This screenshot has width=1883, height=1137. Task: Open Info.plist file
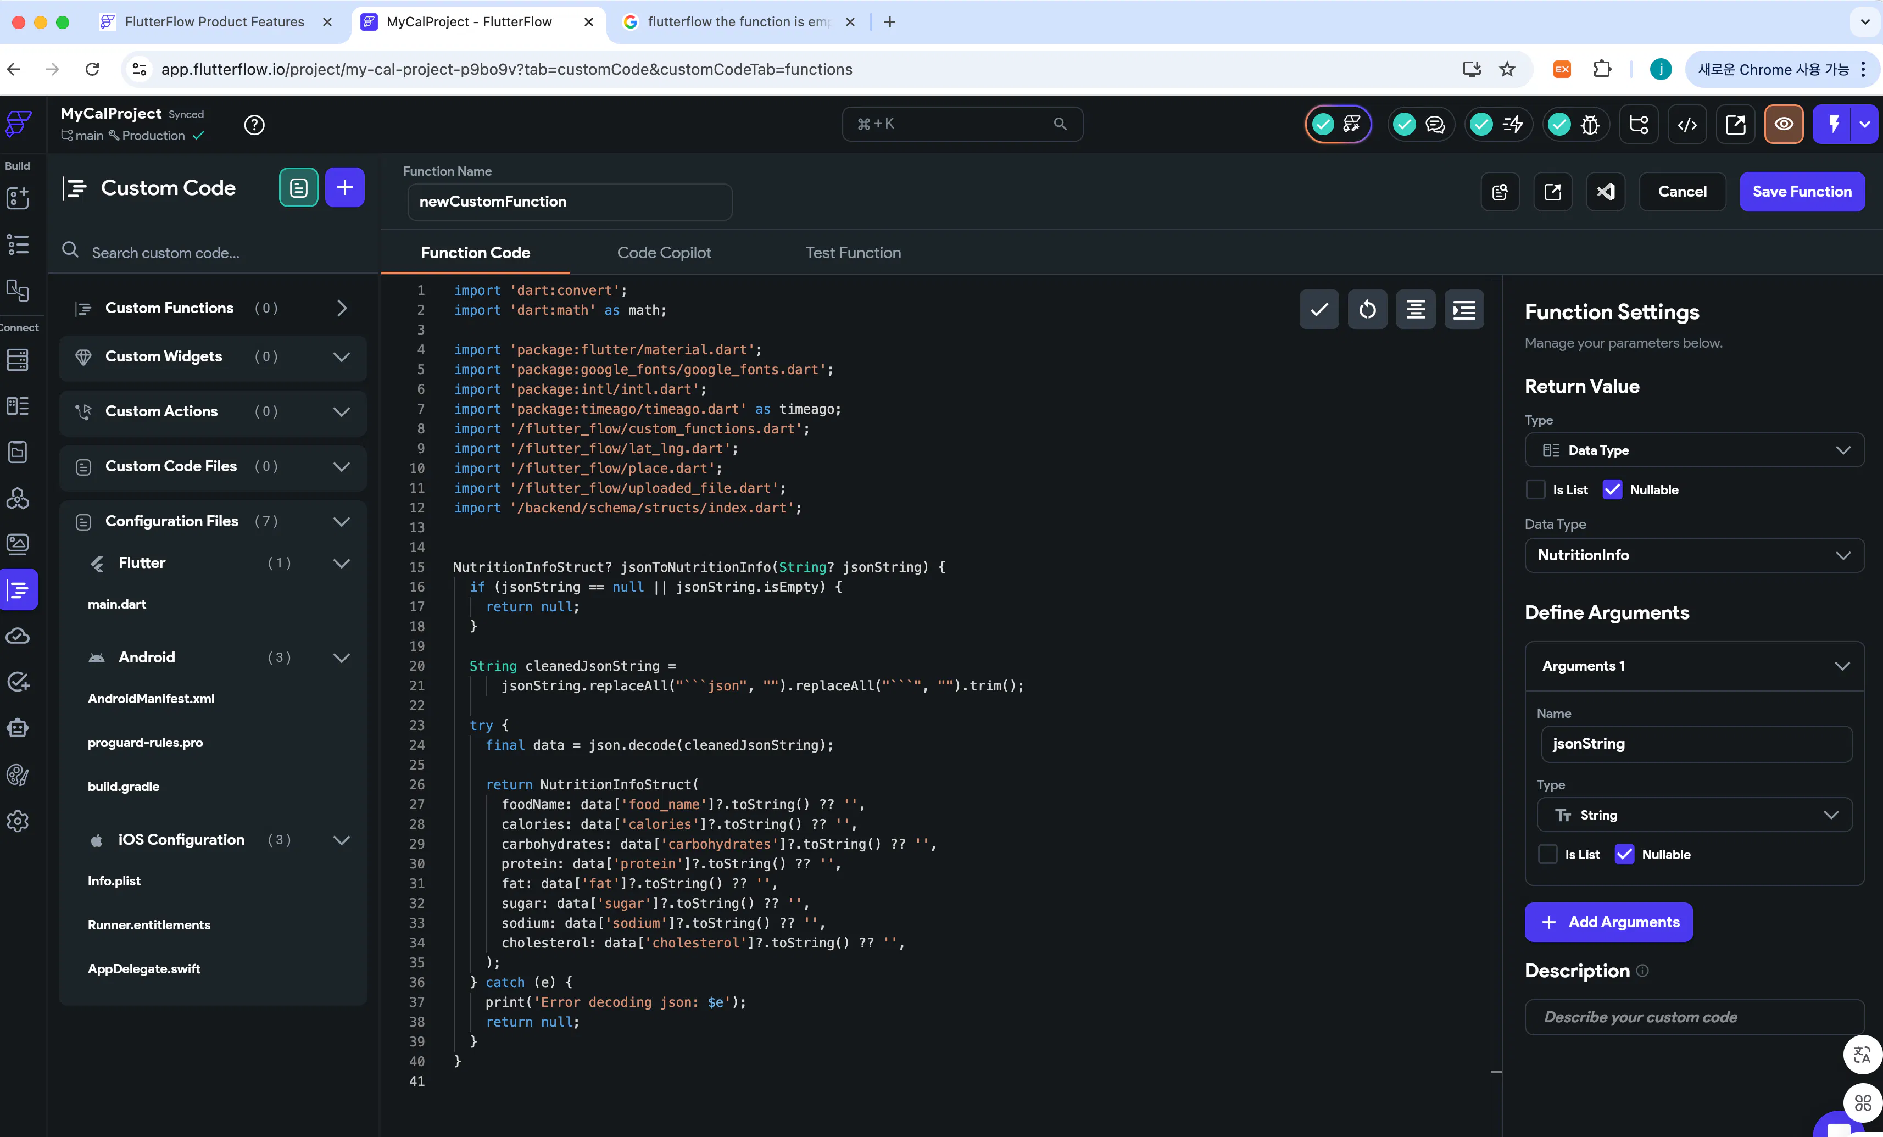click(x=114, y=881)
